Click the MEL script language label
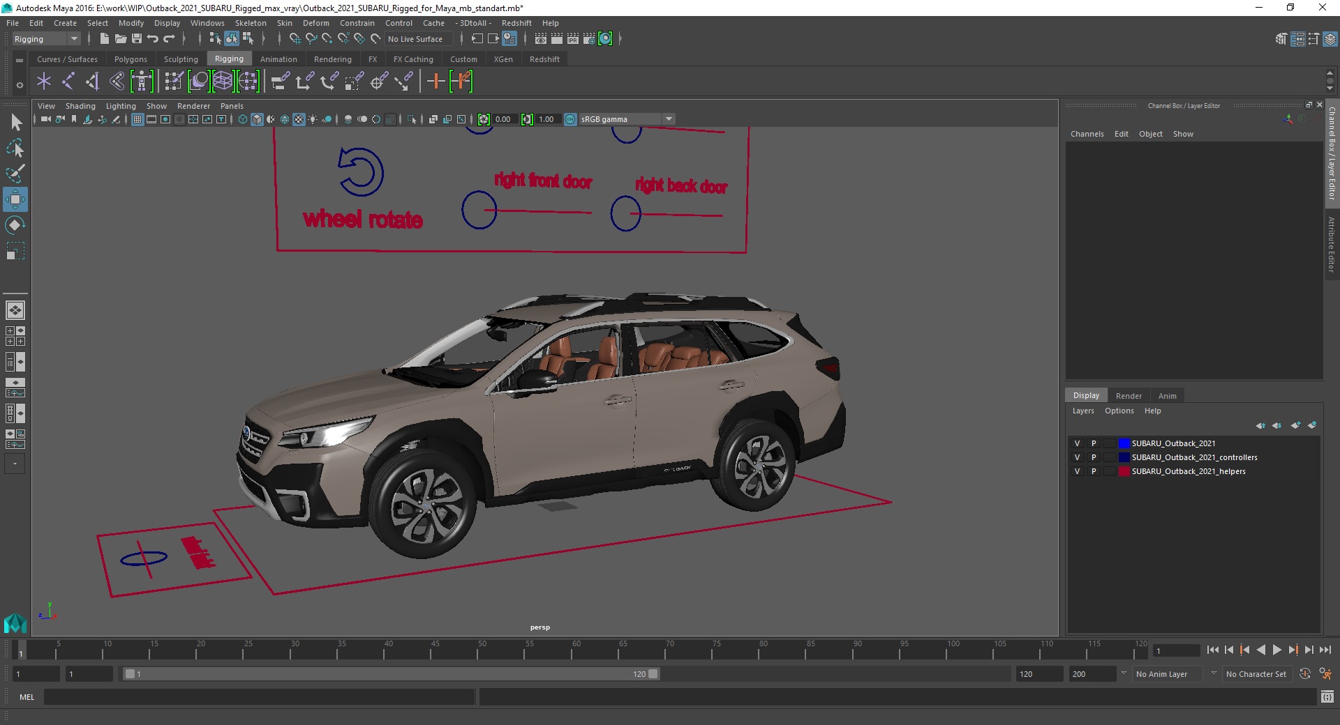 click(27, 697)
